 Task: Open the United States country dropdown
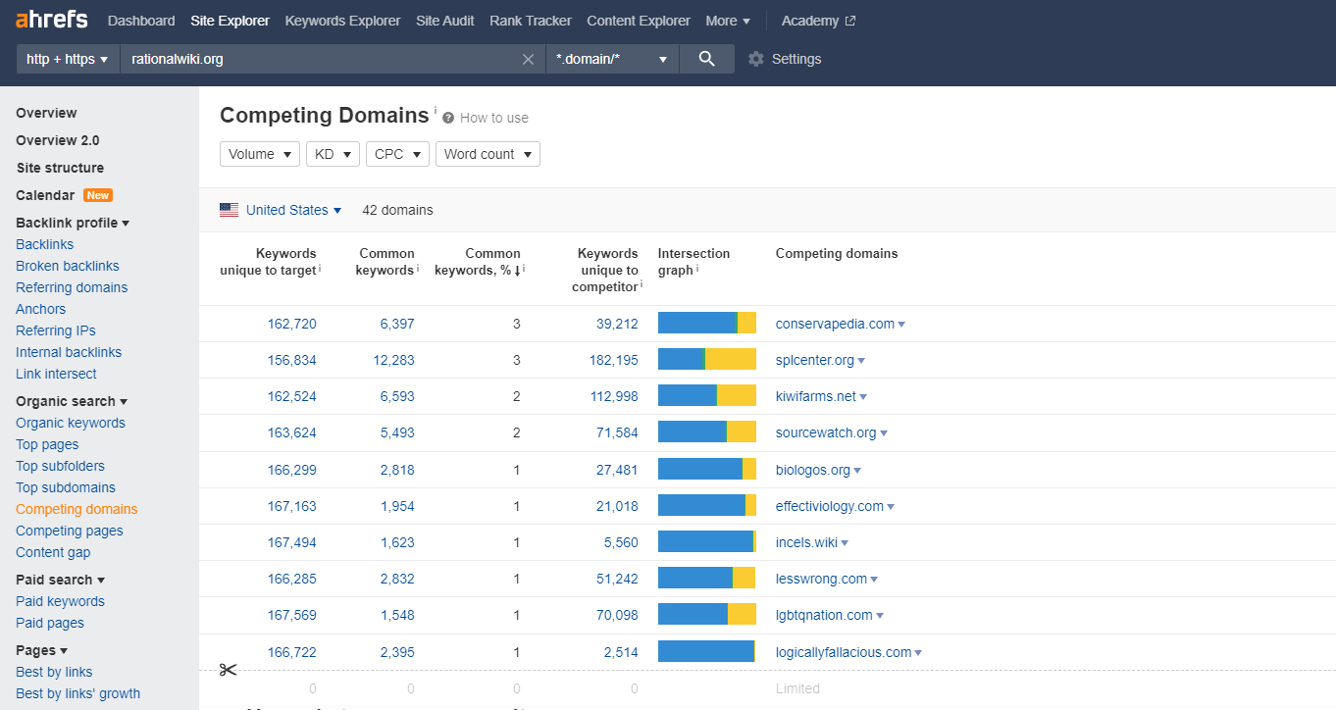[293, 210]
